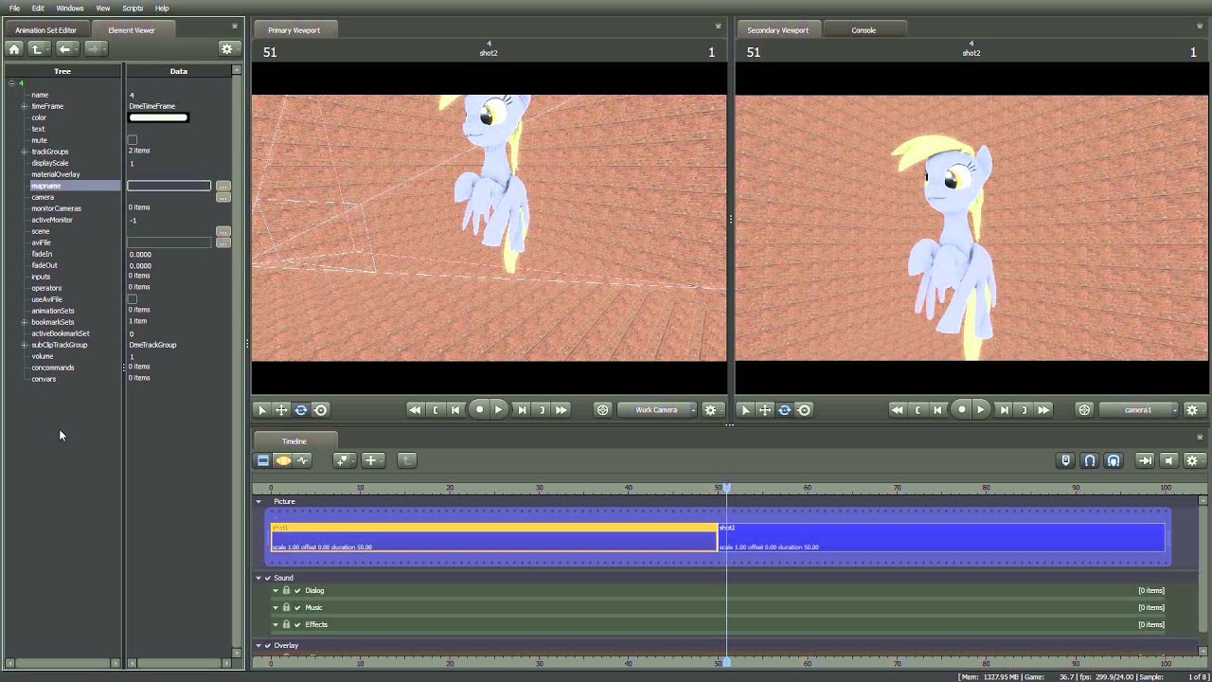Step back one frame in Primary Viewport
Image resolution: width=1212 pixels, height=682 pixels.
[x=455, y=410]
